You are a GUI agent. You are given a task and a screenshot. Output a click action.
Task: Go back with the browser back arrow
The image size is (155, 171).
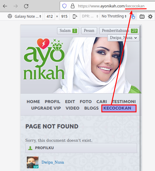pyautogui.click(x=5, y=6)
